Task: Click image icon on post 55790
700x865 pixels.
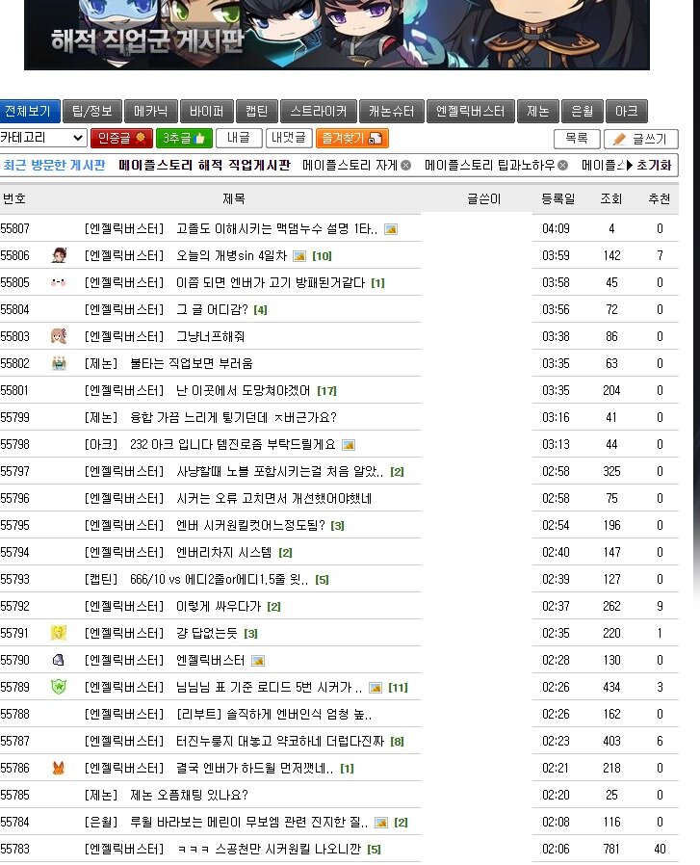Action: [x=258, y=661]
